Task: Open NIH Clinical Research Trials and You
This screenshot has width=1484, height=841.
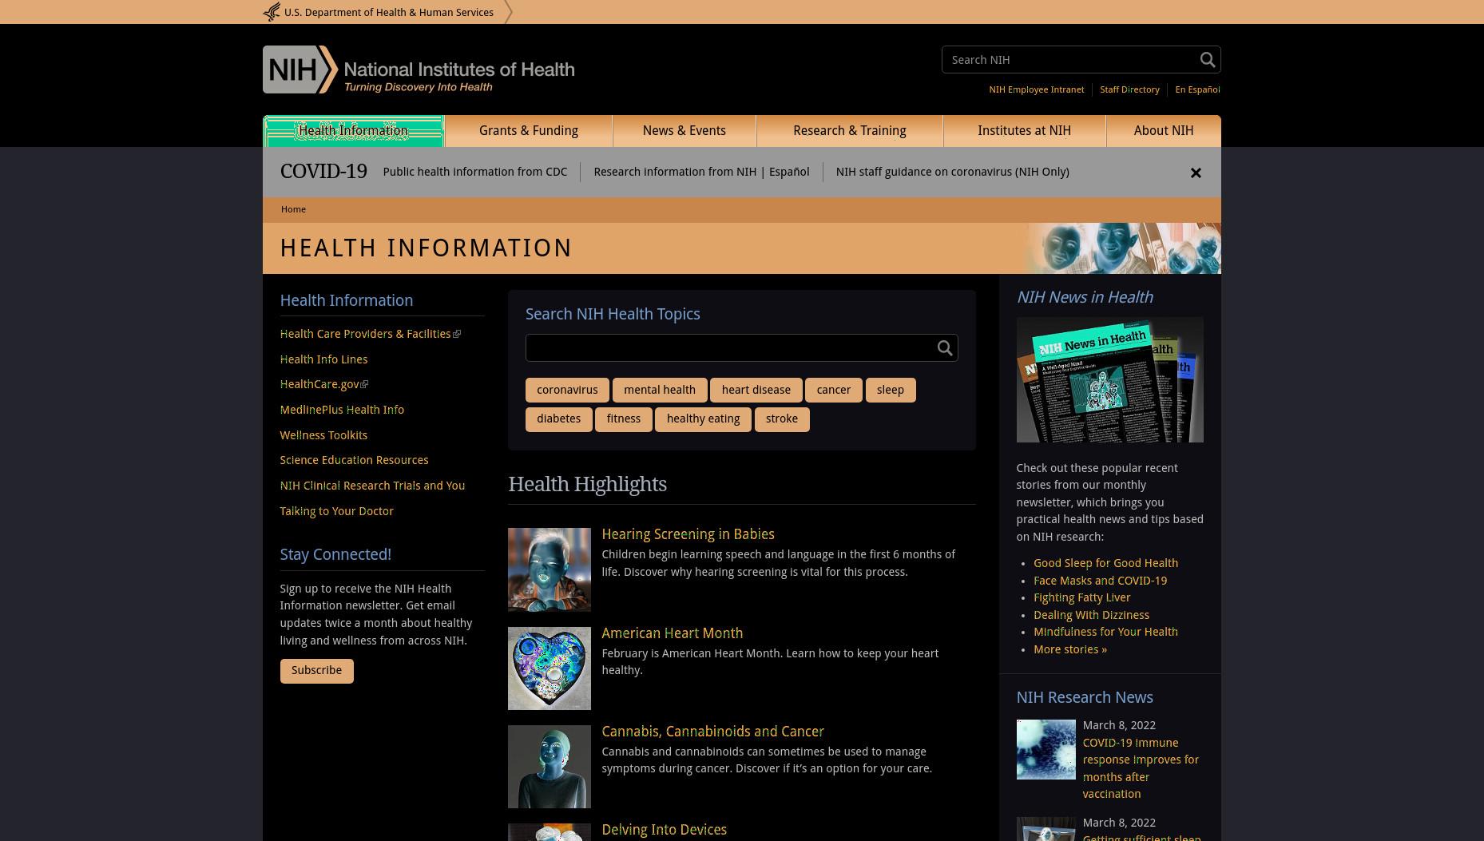Action: [x=372, y=486]
